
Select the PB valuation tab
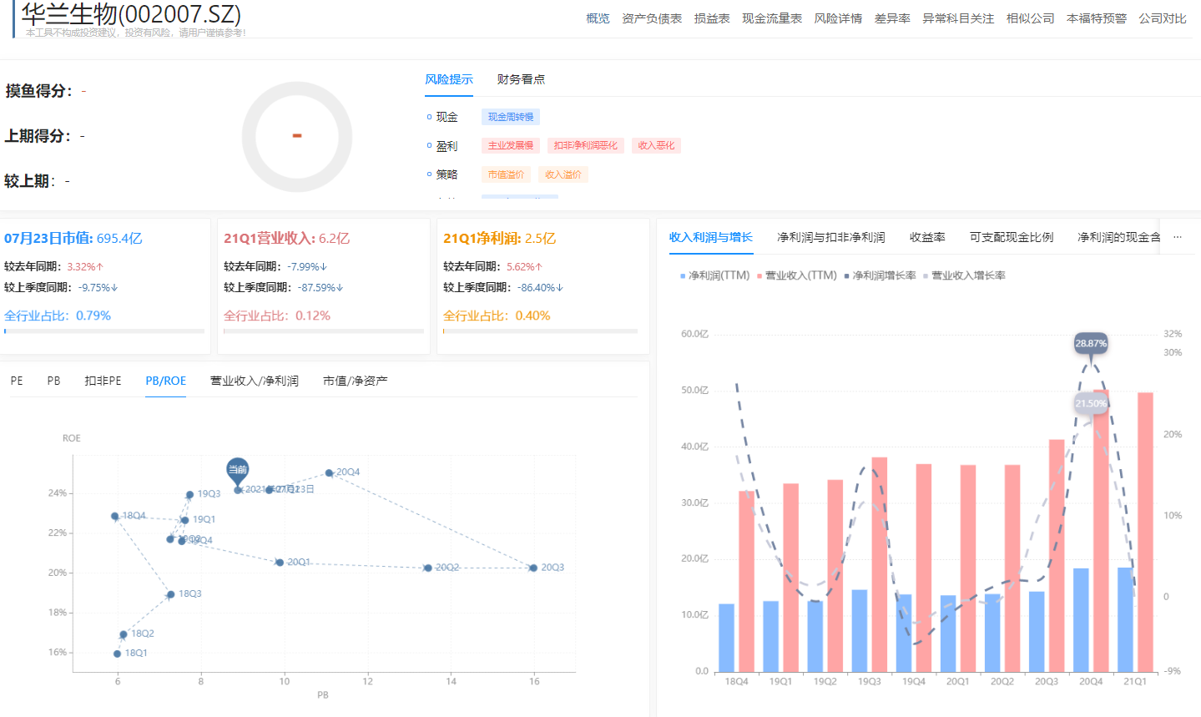(53, 381)
